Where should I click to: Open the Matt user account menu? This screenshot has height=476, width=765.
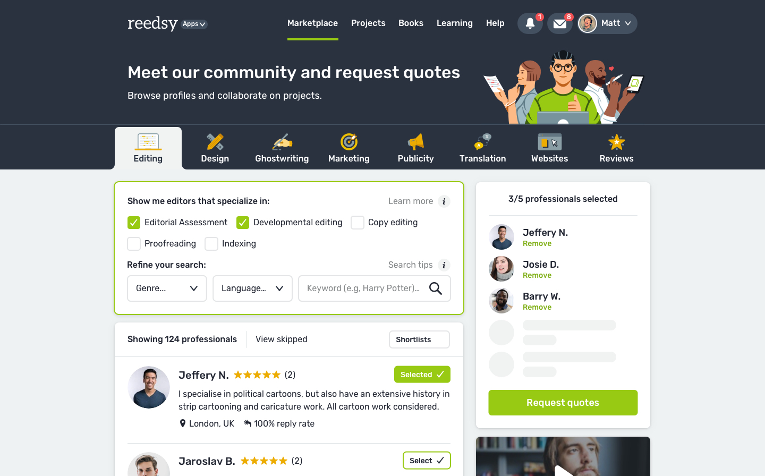tap(607, 23)
